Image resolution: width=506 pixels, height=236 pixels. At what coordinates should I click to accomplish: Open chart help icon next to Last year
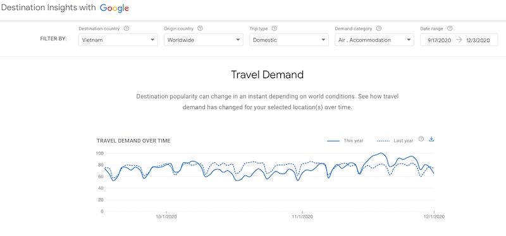click(x=421, y=139)
